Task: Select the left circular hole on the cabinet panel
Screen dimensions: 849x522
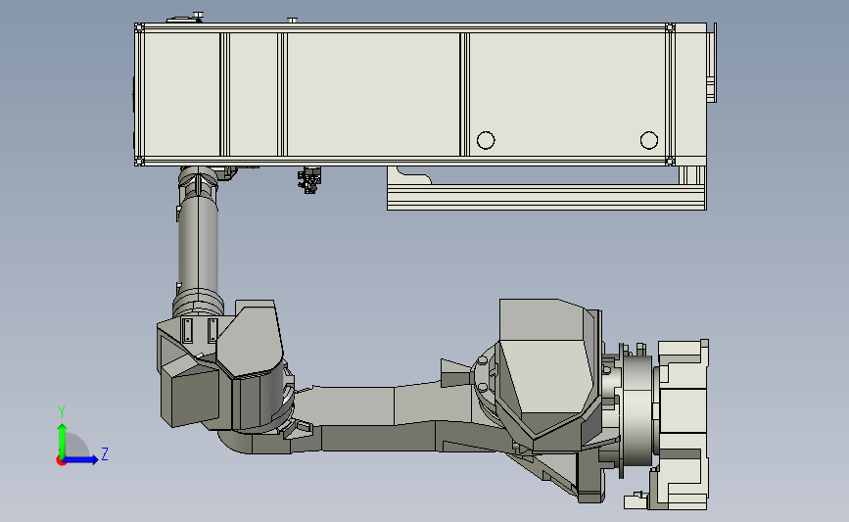Action: click(x=486, y=140)
